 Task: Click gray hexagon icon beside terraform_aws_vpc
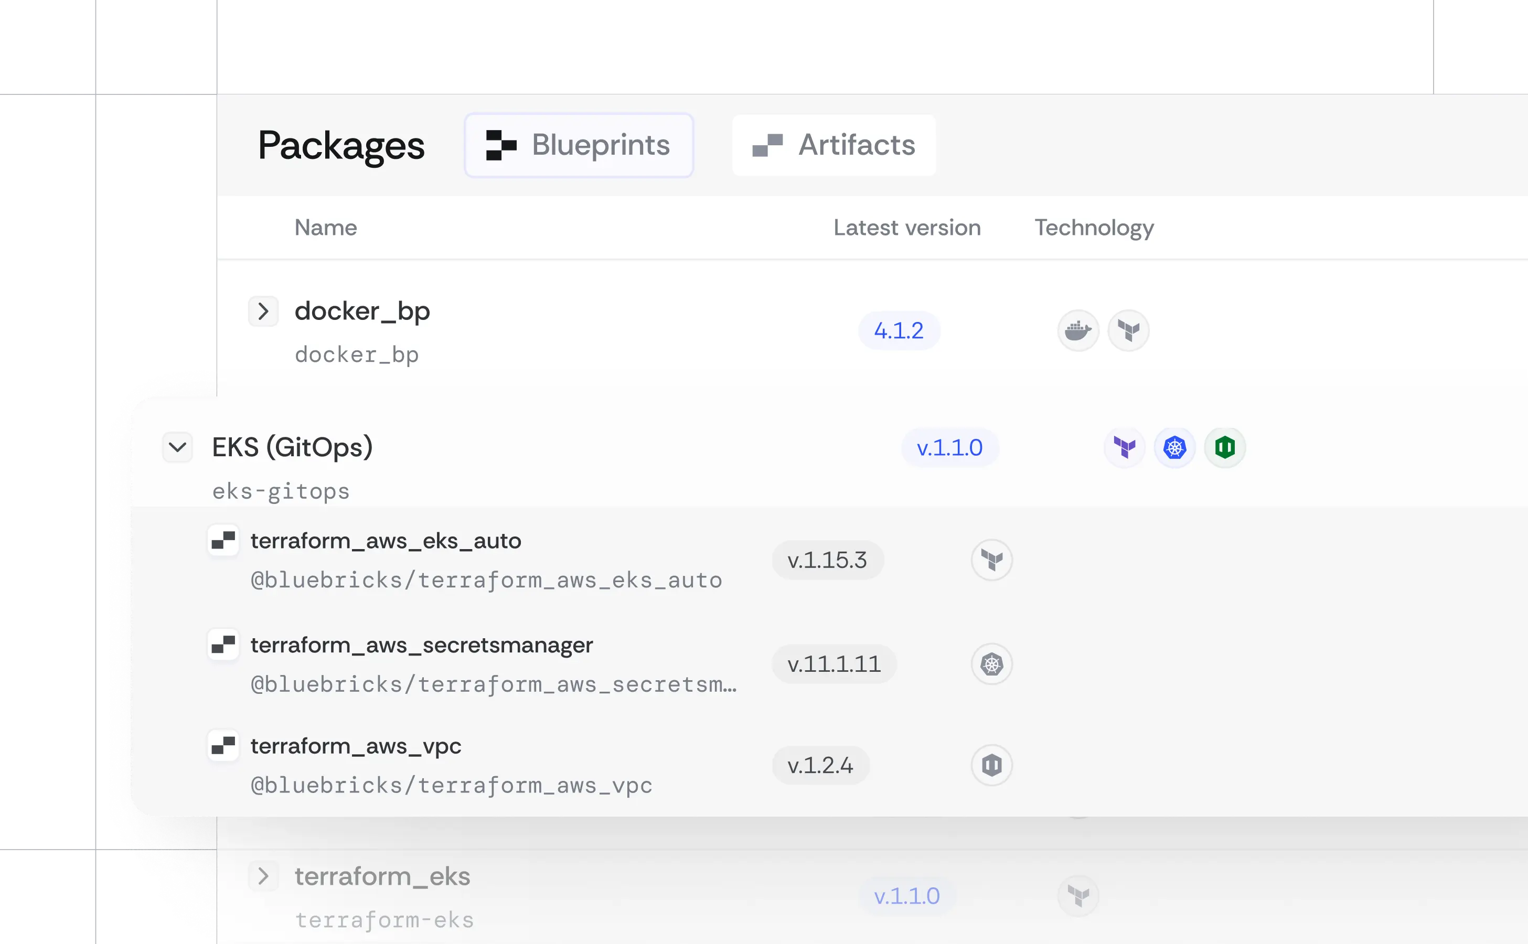click(x=991, y=765)
